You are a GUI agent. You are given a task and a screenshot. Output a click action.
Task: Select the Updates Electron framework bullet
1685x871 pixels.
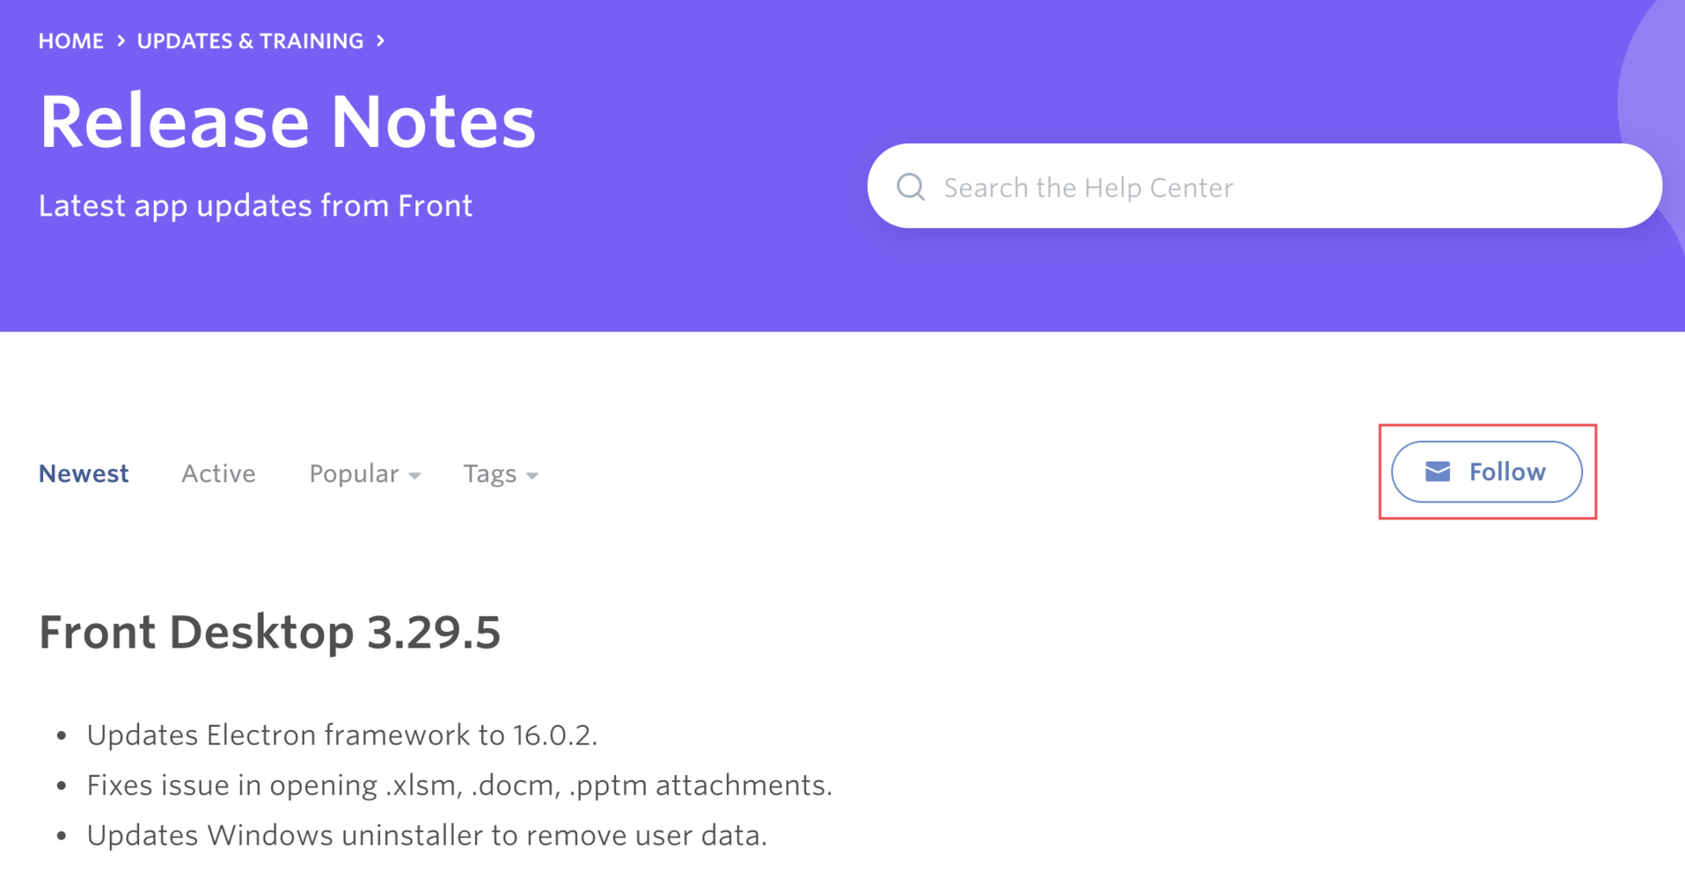(342, 735)
